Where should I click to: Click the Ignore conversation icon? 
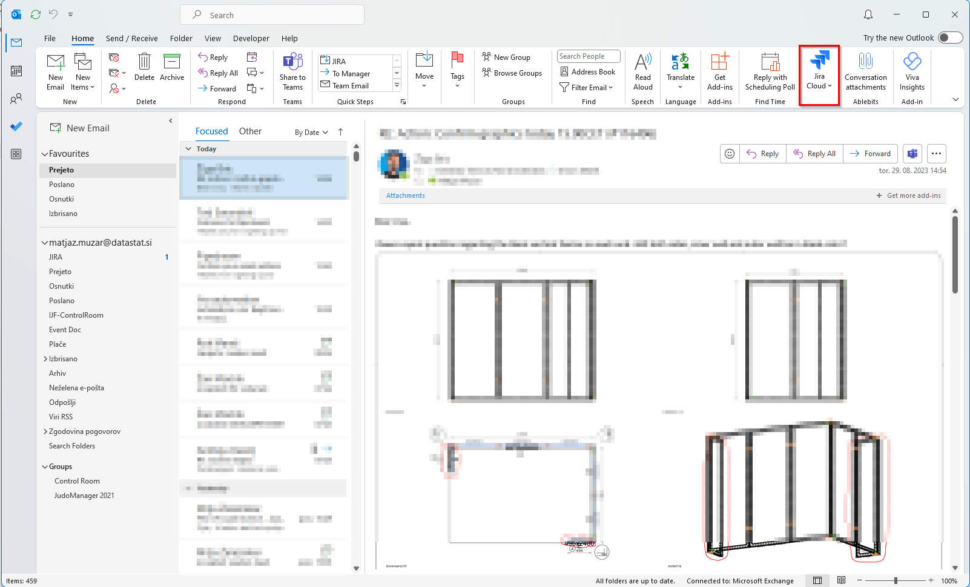[x=114, y=57]
